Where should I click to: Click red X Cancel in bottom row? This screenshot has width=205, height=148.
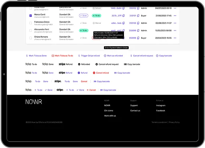tap(91, 90)
